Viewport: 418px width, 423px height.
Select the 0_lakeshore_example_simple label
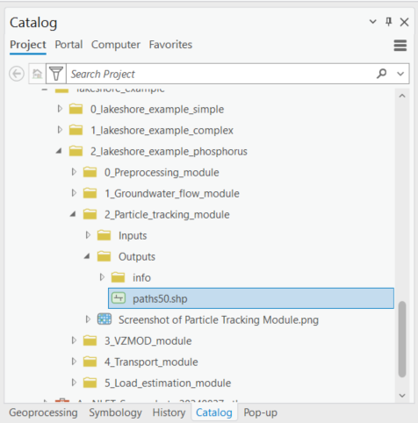tap(157, 110)
